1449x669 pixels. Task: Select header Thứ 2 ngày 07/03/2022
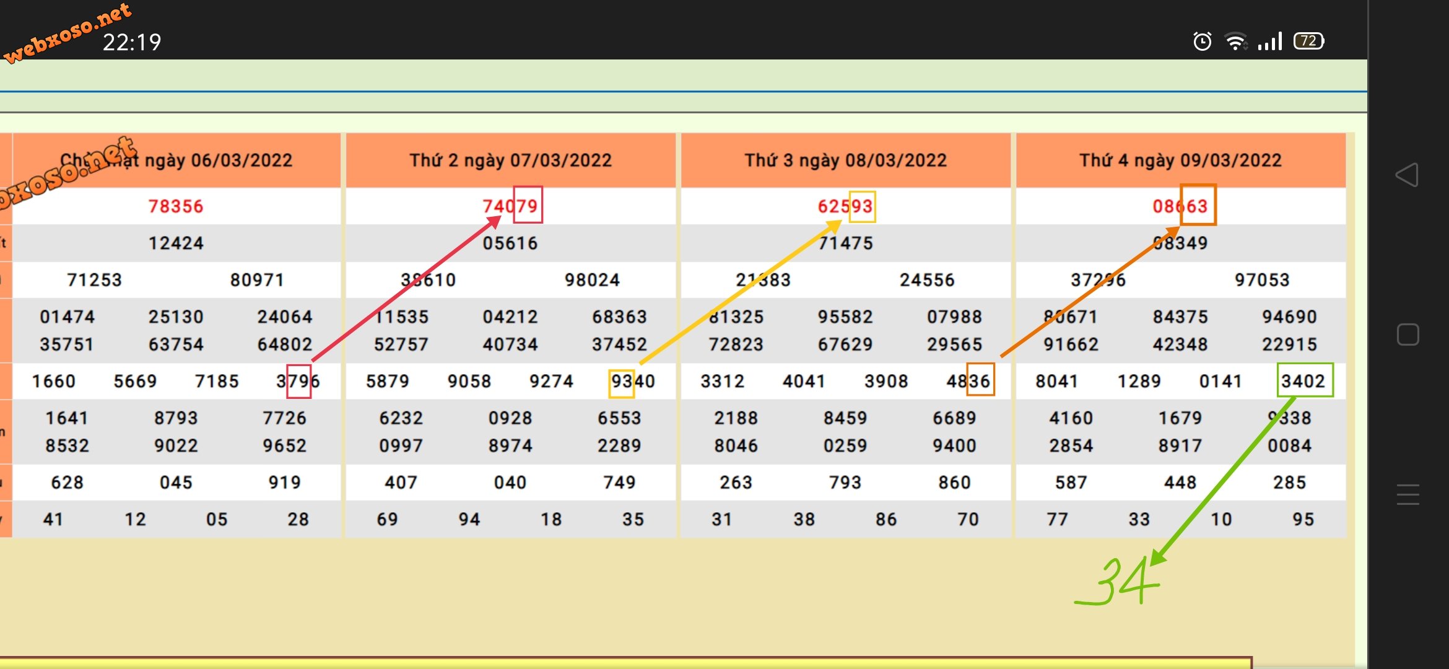point(510,160)
